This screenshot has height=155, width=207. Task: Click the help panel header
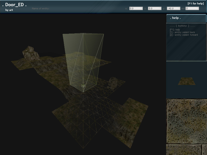click(x=186, y=18)
